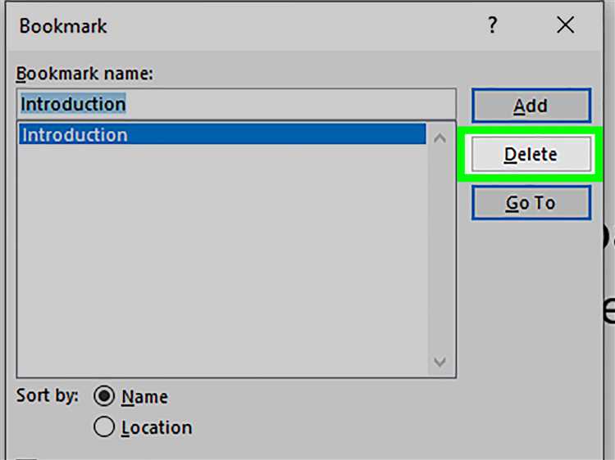
Task: Click the Go To button
Action: click(x=531, y=203)
